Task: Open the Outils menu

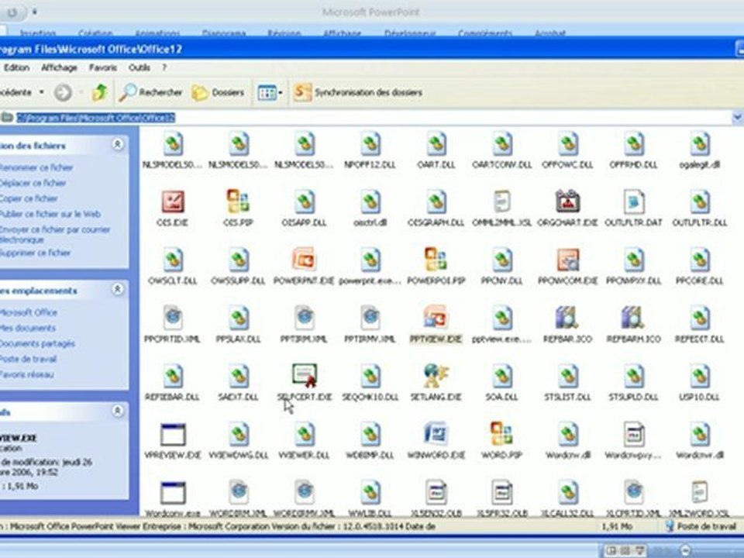Action: [x=139, y=67]
